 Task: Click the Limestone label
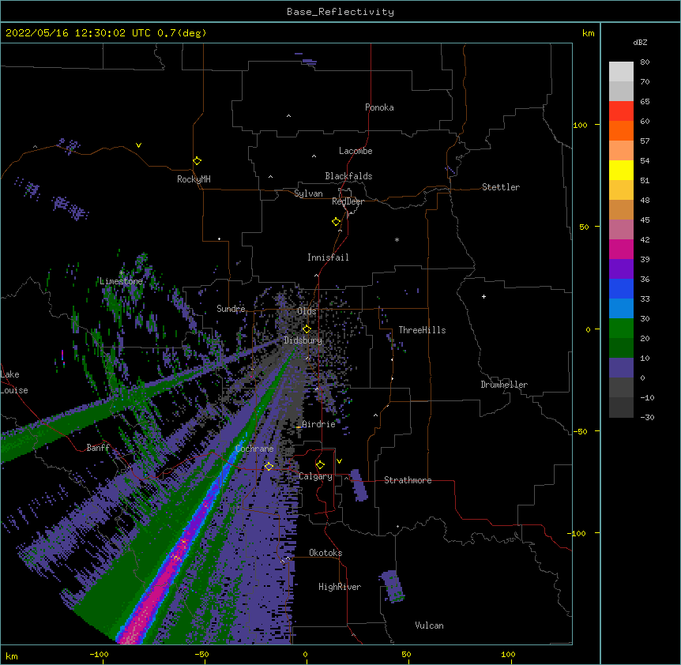click(x=121, y=281)
